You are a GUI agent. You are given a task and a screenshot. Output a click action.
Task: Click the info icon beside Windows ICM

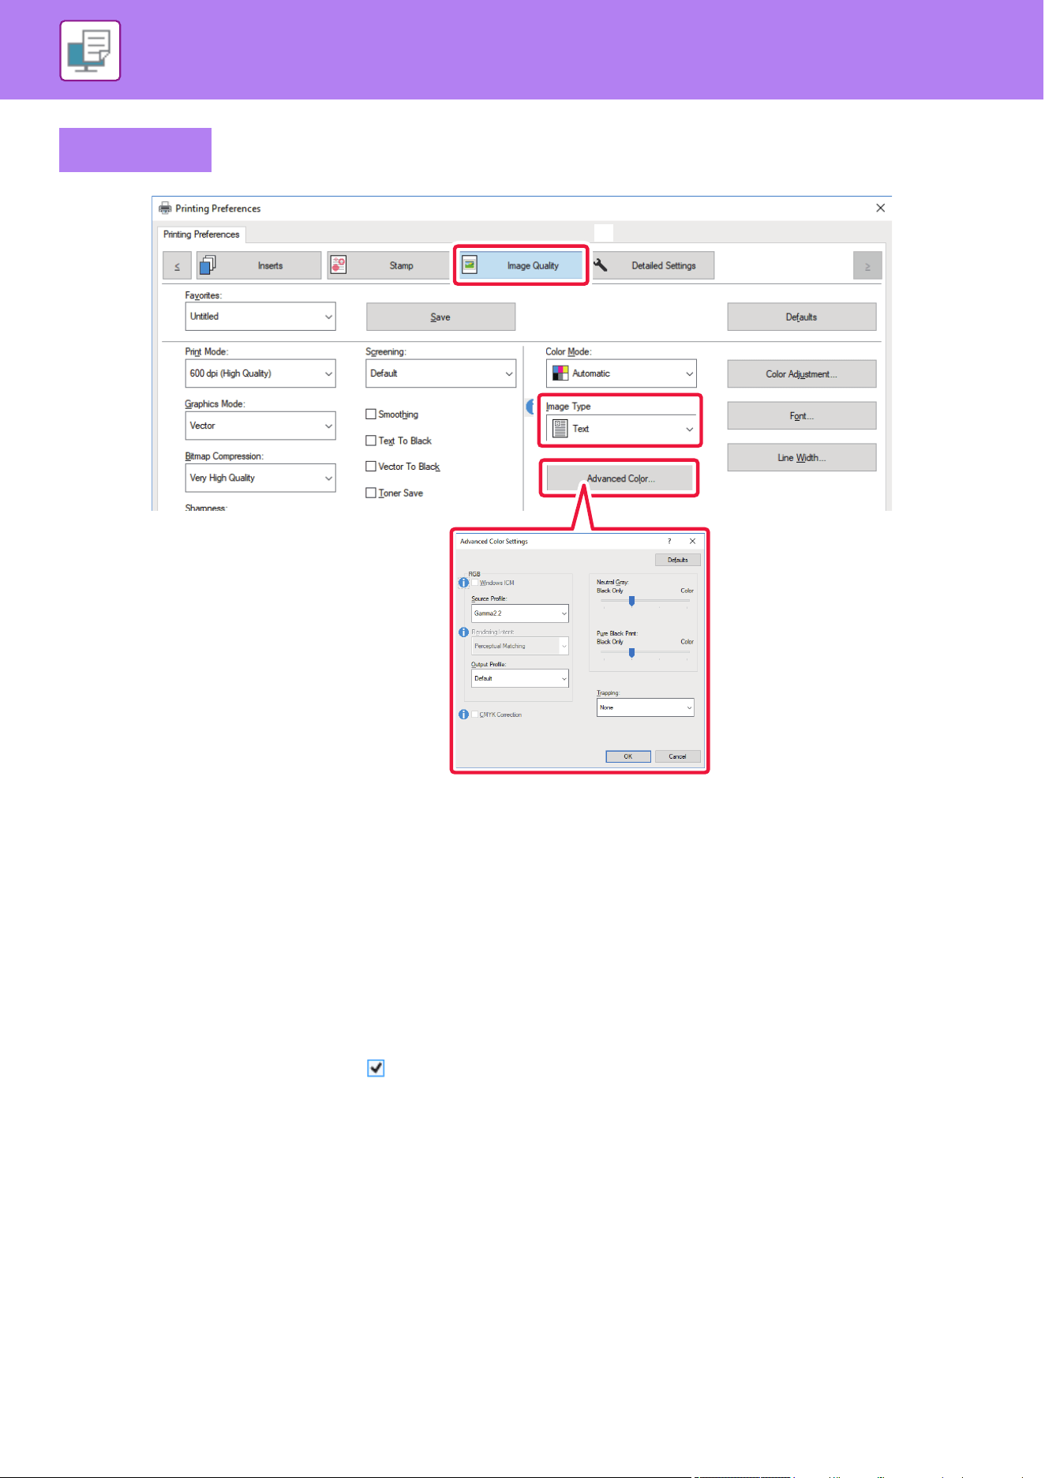(x=463, y=583)
